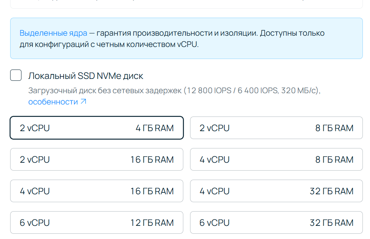Follow the особенности link
The height and width of the screenshot is (239, 370).
coord(53,102)
